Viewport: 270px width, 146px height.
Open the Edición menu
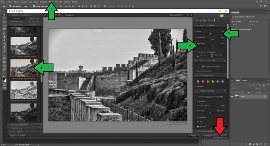coord(17,2)
